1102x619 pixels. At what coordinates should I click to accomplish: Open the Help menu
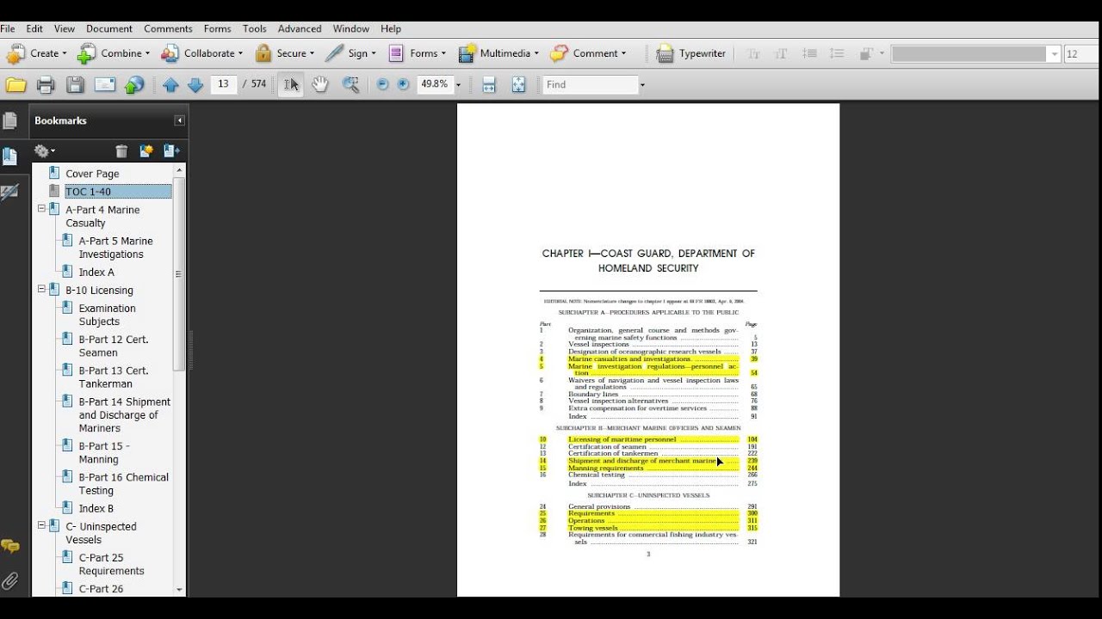(x=391, y=28)
